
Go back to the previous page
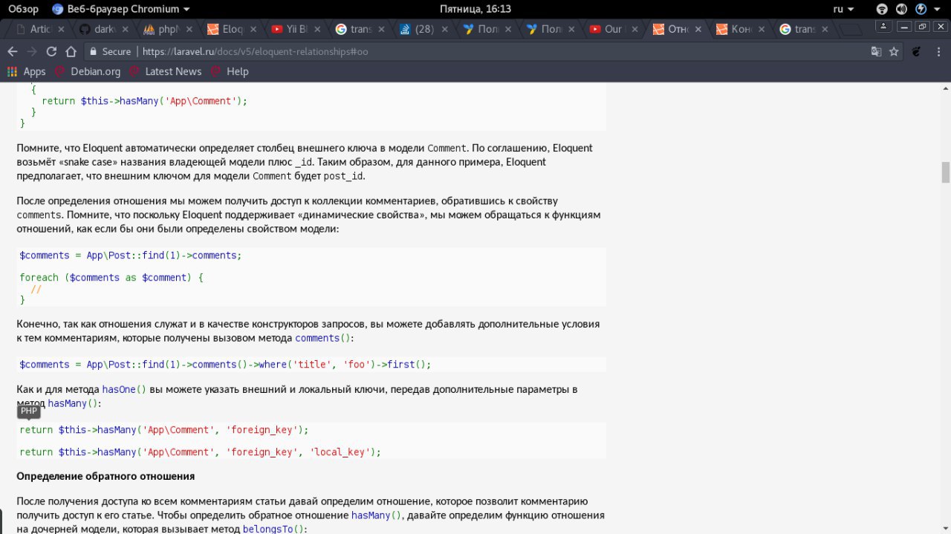[x=12, y=52]
